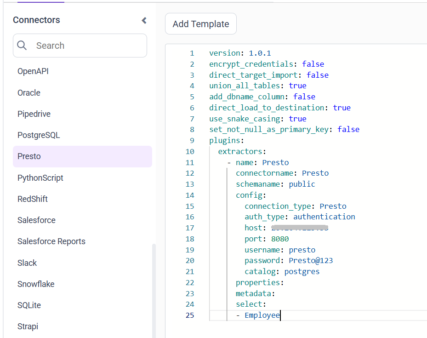Click the name: Presto line
Viewport: 427px width, 338px height.
(262, 163)
